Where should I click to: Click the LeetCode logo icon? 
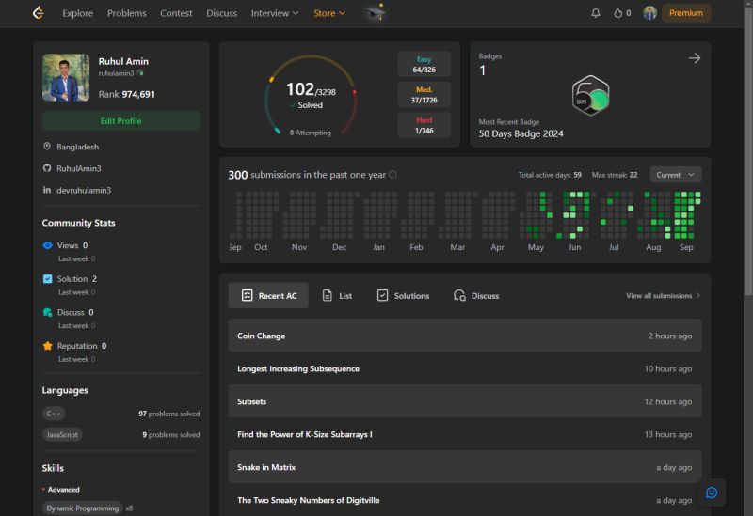pyautogui.click(x=38, y=13)
